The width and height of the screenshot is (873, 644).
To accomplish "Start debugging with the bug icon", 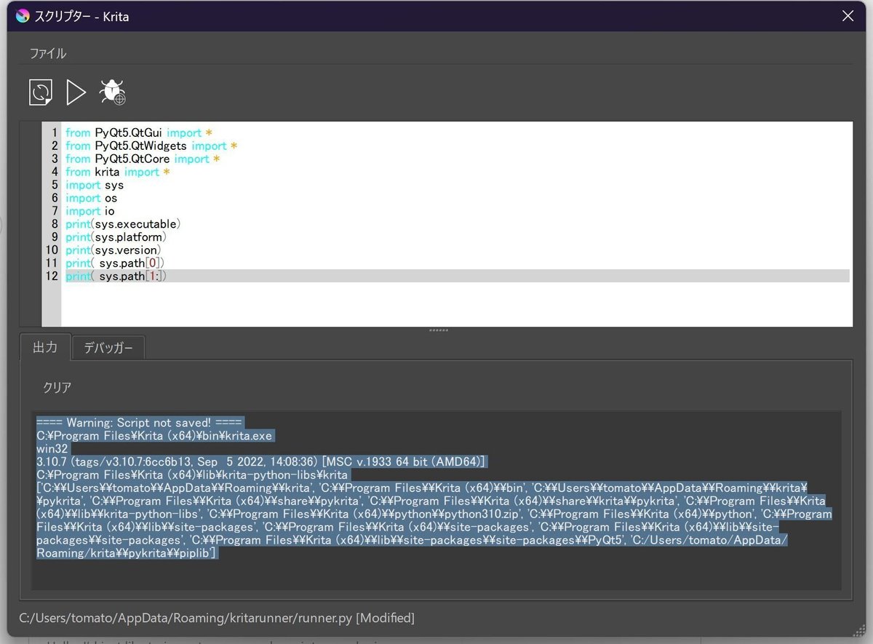I will click(113, 92).
